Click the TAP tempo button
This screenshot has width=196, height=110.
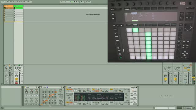[x=8, y=2]
